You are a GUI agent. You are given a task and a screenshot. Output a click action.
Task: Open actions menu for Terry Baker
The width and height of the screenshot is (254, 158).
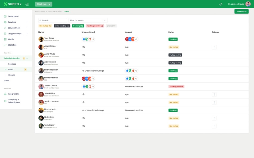[x=214, y=126]
